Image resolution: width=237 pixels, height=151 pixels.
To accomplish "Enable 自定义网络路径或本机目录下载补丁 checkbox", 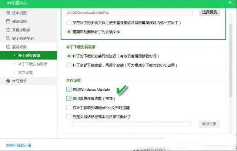I will pos(69,117).
